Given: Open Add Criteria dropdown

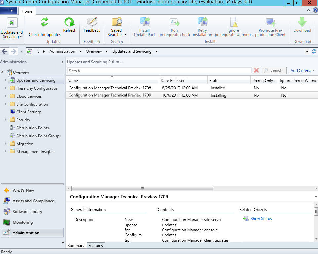Looking at the screenshot, I should pos(302,70).
